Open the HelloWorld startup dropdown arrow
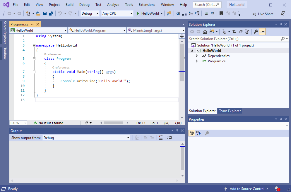Image resolution: width=291 pixels, height=192 pixels. click(x=162, y=13)
